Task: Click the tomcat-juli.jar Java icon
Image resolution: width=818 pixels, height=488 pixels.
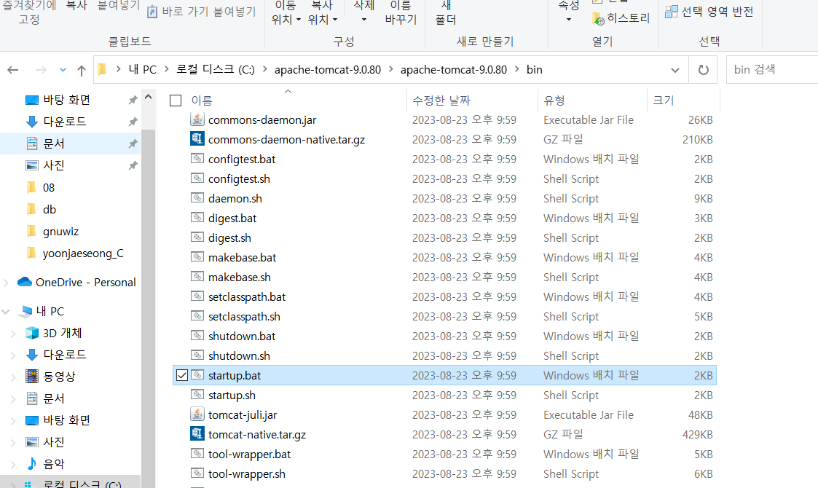Action: [x=197, y=414]
